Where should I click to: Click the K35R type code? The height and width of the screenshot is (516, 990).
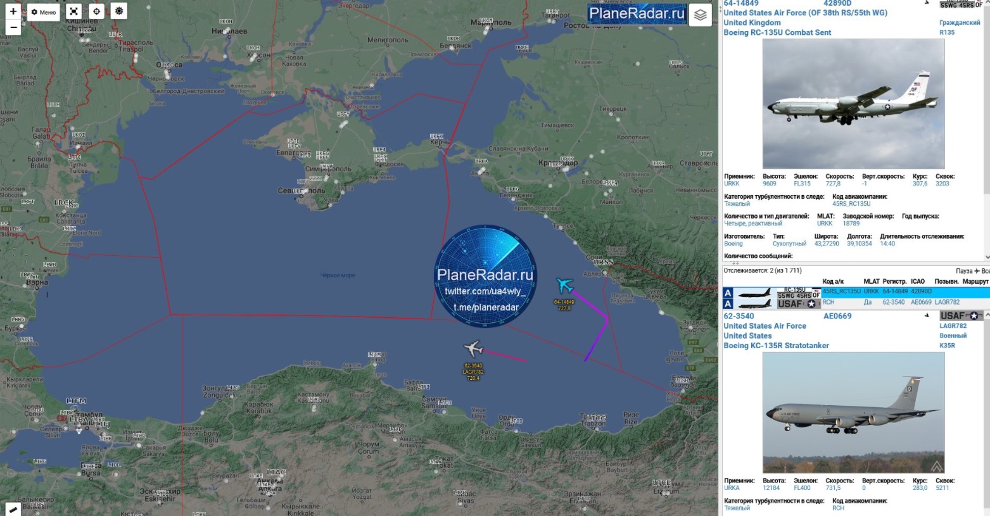947,346
